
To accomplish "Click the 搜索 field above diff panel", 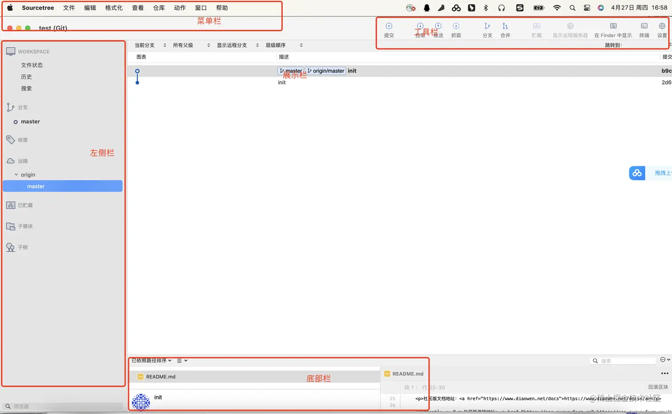I will 623,361.
